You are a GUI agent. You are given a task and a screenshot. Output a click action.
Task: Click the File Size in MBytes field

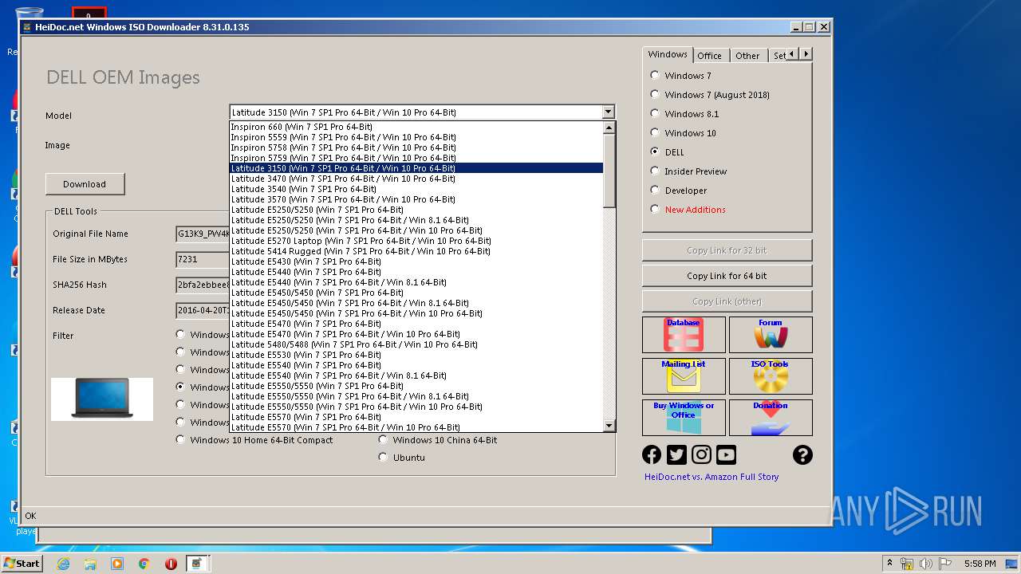pos(203,259)
